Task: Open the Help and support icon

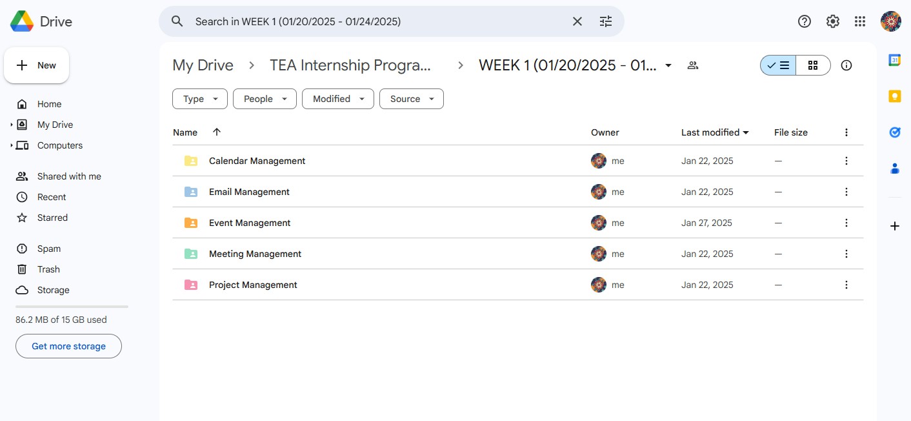Action: click(x=804, y=21)
